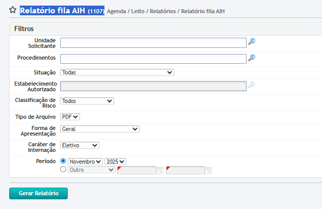Viewport: 322px width, 209px height.
Task: Open calendar for first date field
Action: click(x=159, y=170)
